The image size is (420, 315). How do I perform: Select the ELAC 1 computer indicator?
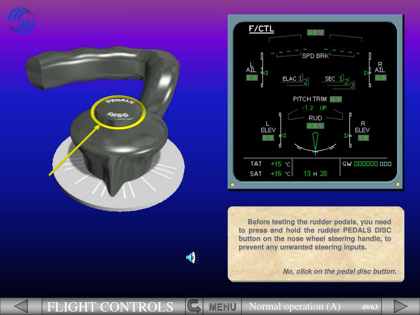(x=292, y=78)
